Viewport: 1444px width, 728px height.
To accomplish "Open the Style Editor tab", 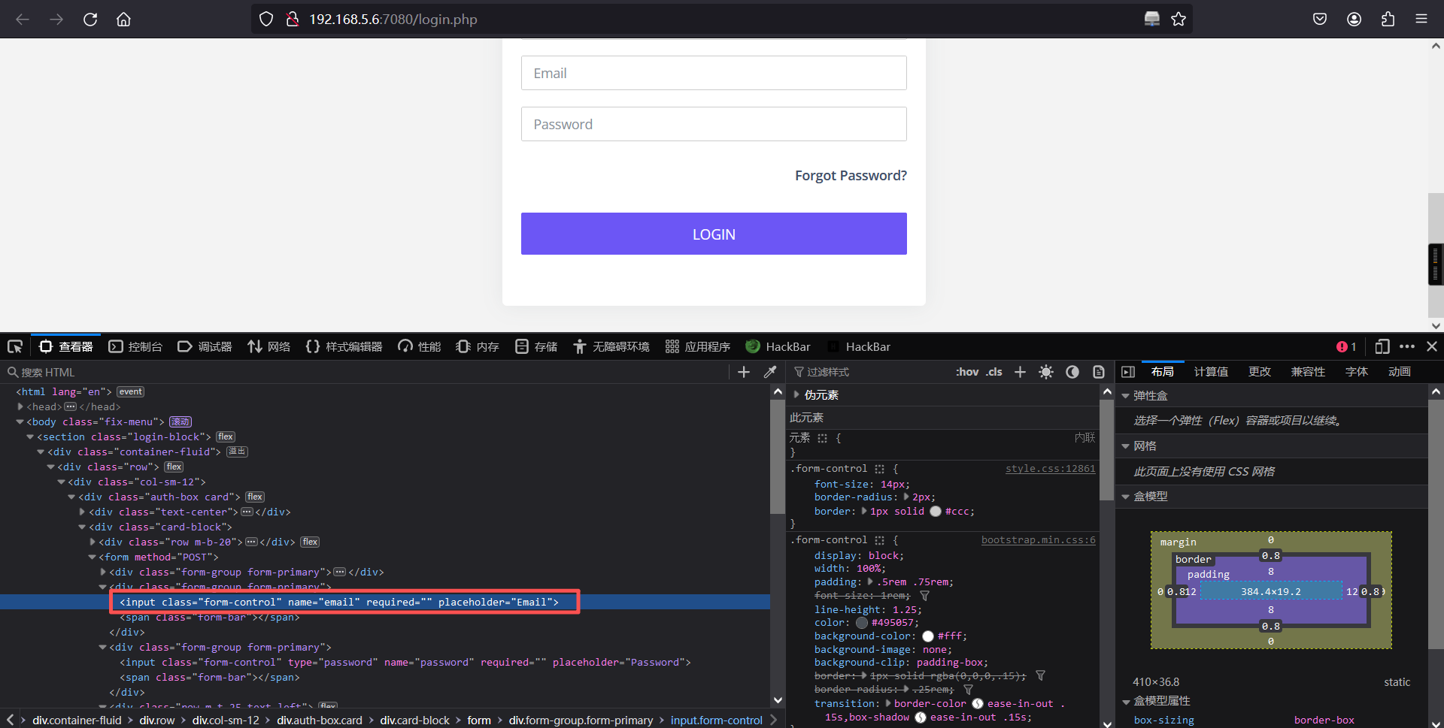I will click(x=344, y=346).
